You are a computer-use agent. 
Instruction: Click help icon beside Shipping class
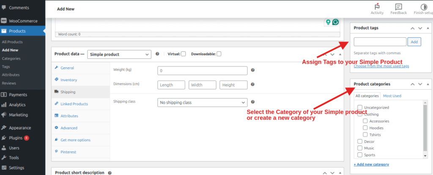coord(253,102)
